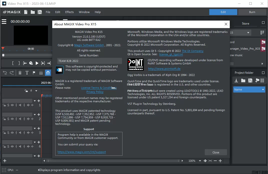Select the title text T tool
The width and height of the screenshot is (268, 174).
point(27,73)
